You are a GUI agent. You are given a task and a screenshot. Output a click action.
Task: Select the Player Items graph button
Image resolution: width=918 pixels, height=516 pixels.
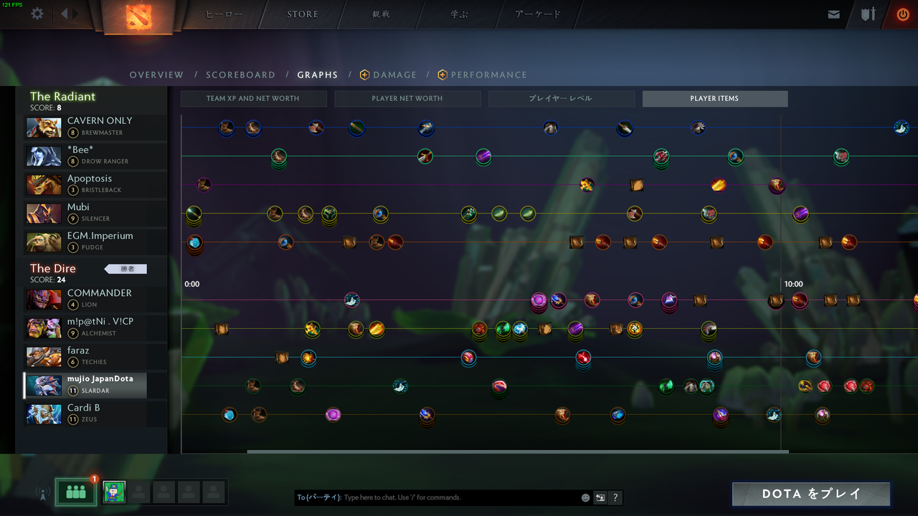[715, 98]
